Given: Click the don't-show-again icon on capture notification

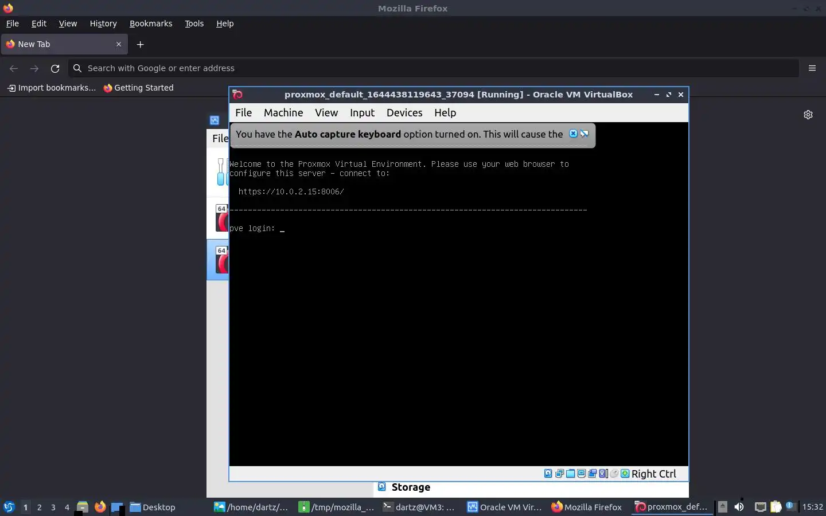Looking at the screenshot, I should [584, 134].
